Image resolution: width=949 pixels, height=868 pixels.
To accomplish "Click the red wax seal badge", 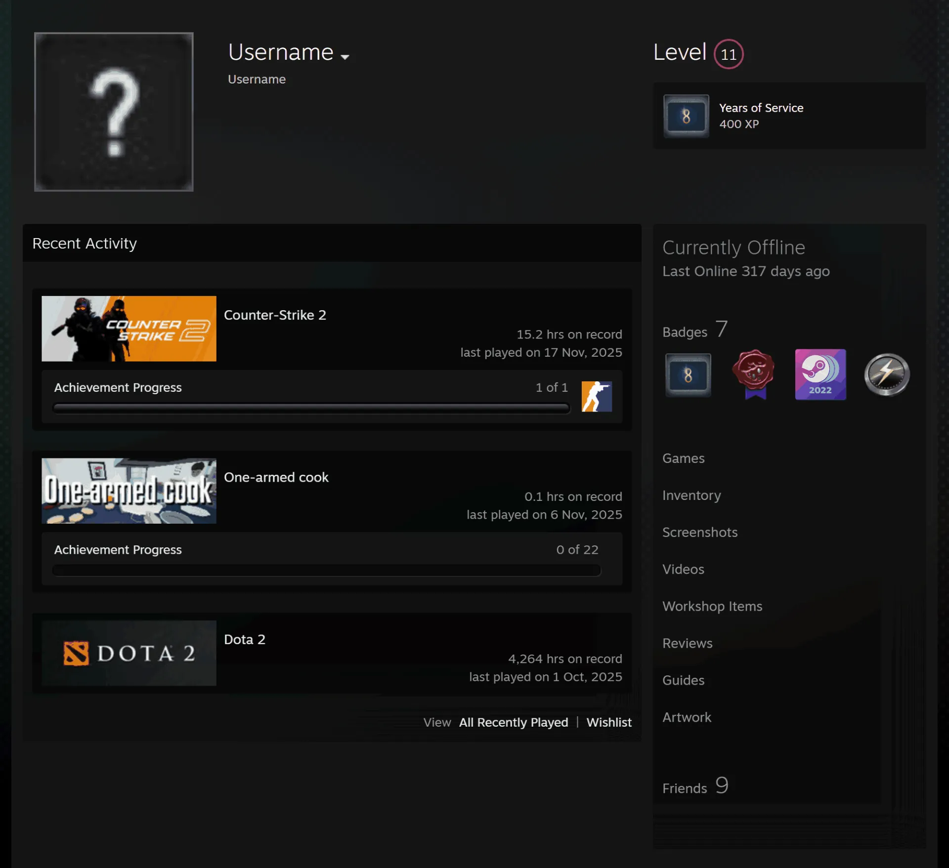I will pos(754,374).
